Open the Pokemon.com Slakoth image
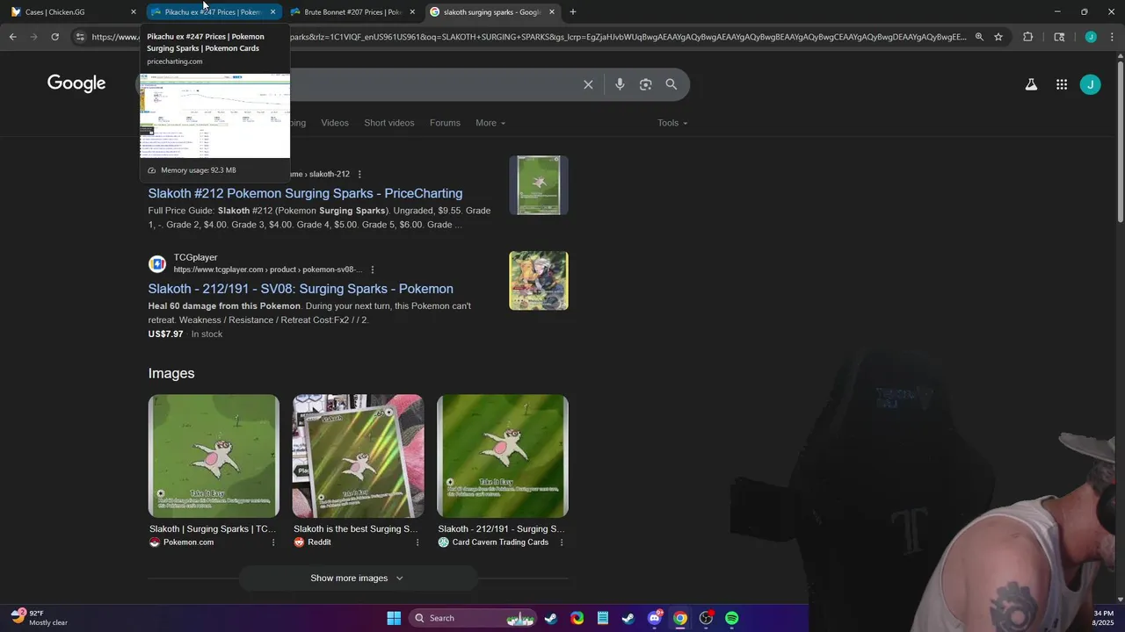The height and width of the screenshot is (632, 1125). pos(214,456)
